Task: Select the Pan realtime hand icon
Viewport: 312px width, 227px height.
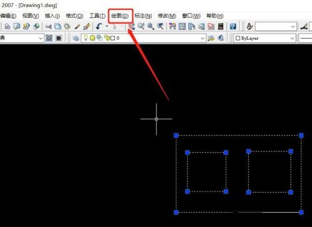Action: tap(132, 26)
